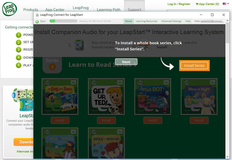Screen dimensions: 232x160
Task: Click the step 1 green number badge
Action: [18, 35]
